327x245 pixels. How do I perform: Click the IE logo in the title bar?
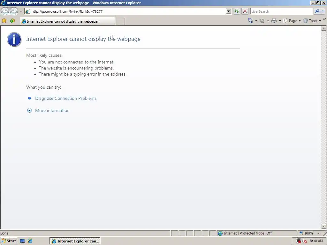click(3, 3)
